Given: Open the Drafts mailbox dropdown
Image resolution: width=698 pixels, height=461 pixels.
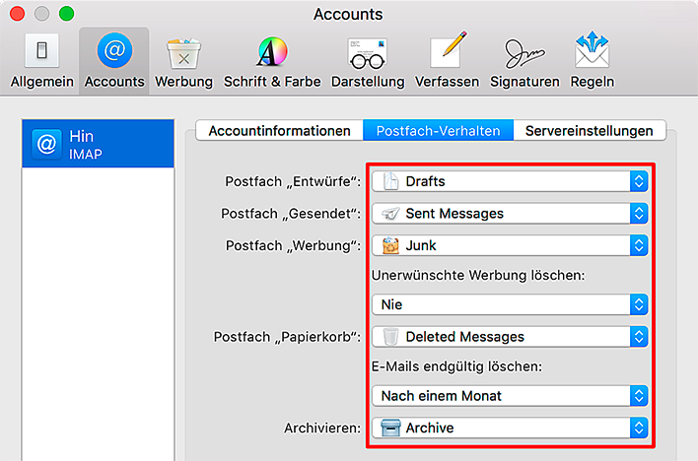Looking at the screenshot, I should (x=510, y=181).
